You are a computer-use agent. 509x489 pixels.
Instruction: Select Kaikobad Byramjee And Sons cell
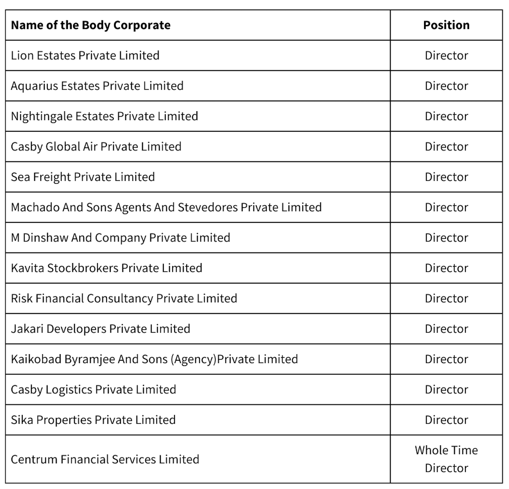(x=154, y=359)
